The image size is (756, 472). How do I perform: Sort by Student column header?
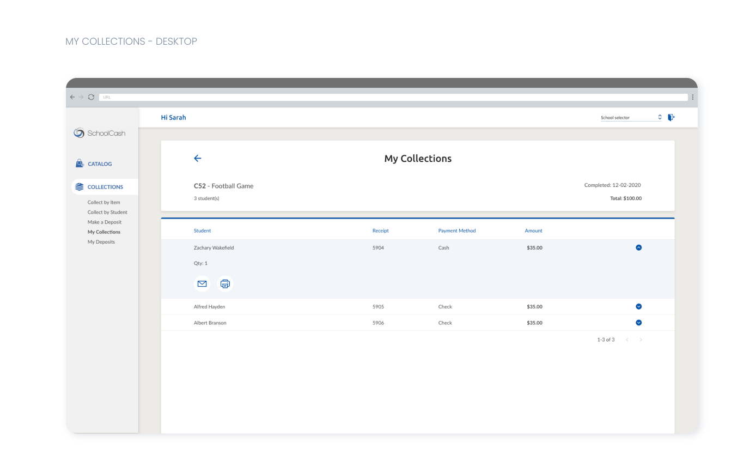point(202,231)
